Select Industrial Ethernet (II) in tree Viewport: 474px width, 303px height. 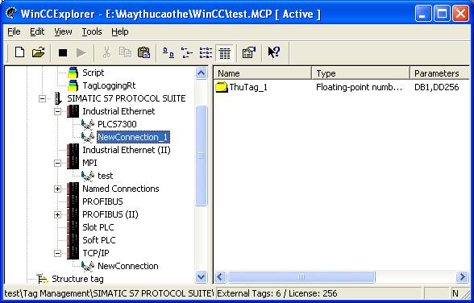pos(127,150)
